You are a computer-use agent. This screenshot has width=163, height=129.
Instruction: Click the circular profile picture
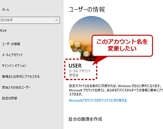[x=91, y=38]
